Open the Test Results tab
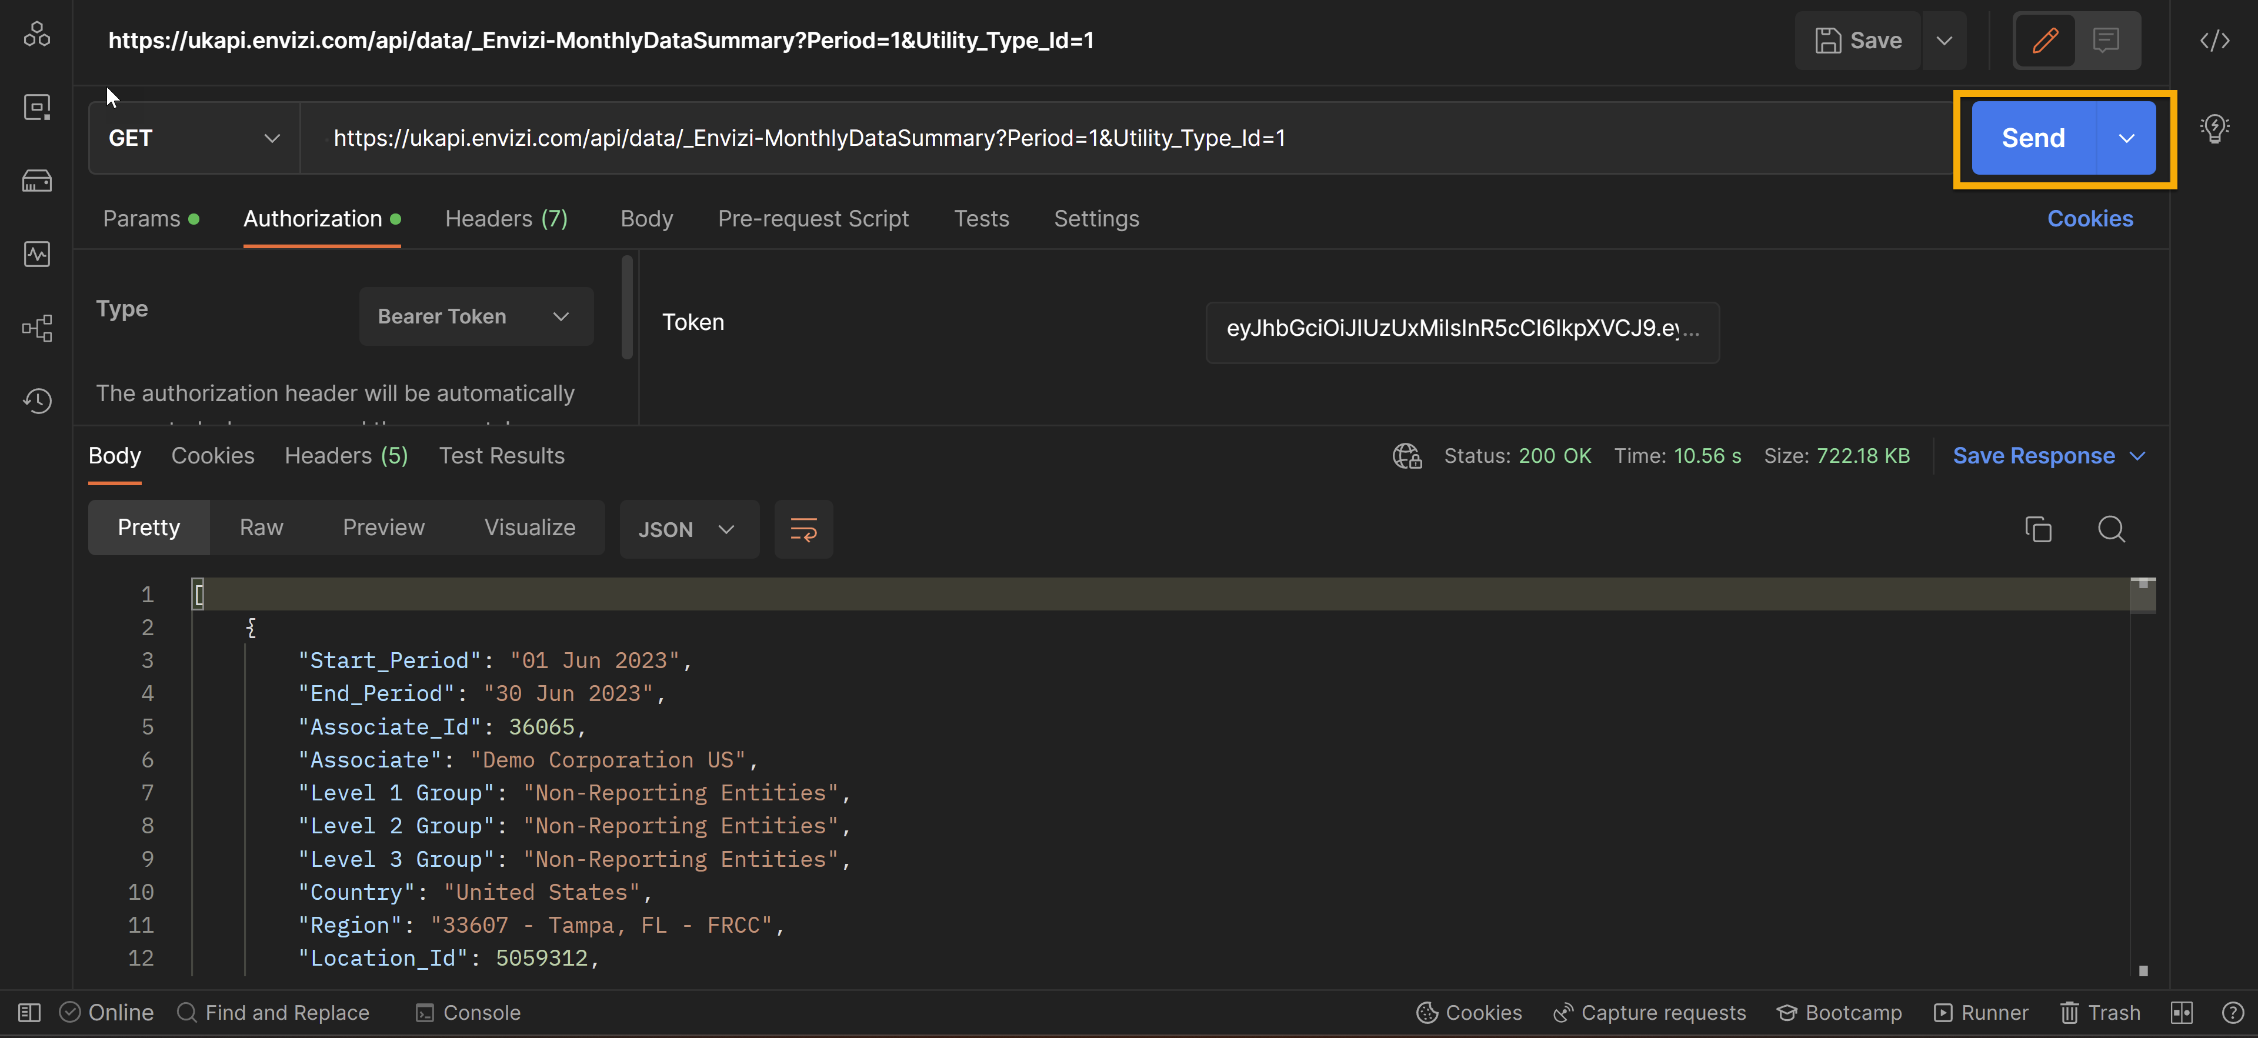 click(x=502, y=456)
